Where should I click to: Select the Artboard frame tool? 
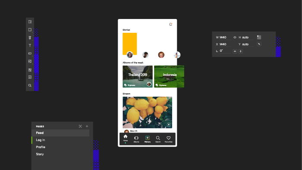(30, 22)
